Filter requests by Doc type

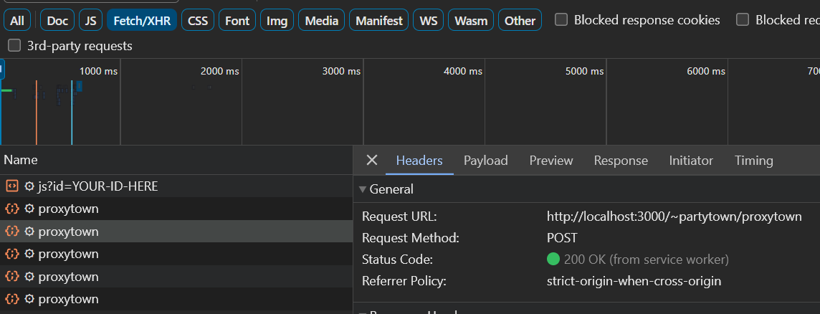57,20
